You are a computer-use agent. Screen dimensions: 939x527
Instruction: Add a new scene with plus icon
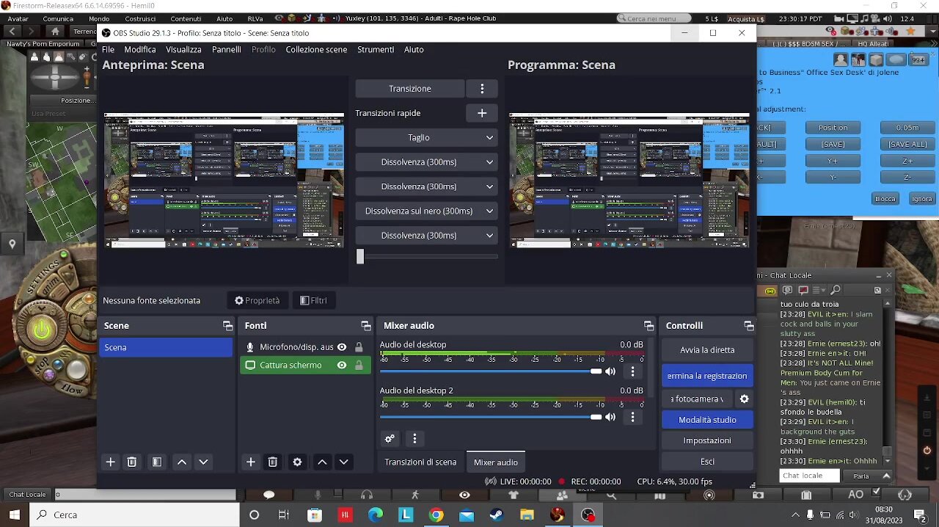(x=111, y=462)
